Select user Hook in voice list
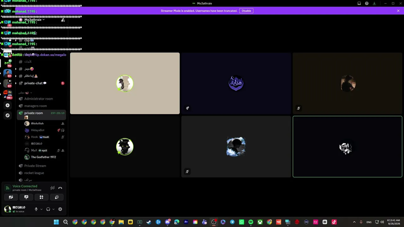404x227 pixels. (x=44, y=137)
